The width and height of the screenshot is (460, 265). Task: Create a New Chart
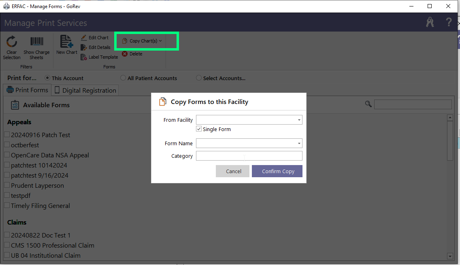pyautogui.click(x=66, y=45)
